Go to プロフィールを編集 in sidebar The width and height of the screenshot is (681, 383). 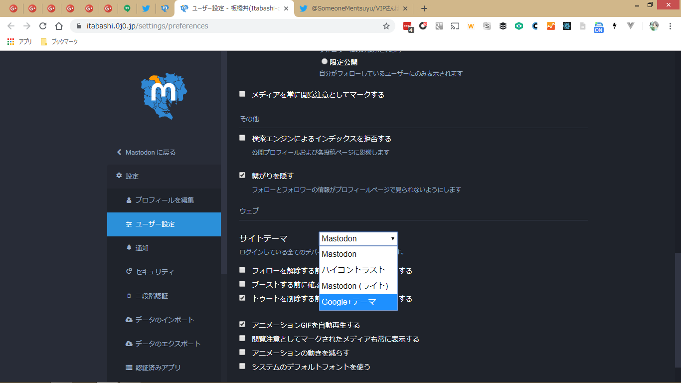pos(165,200)
